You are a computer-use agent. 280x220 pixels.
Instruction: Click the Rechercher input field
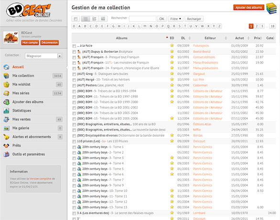142,19
